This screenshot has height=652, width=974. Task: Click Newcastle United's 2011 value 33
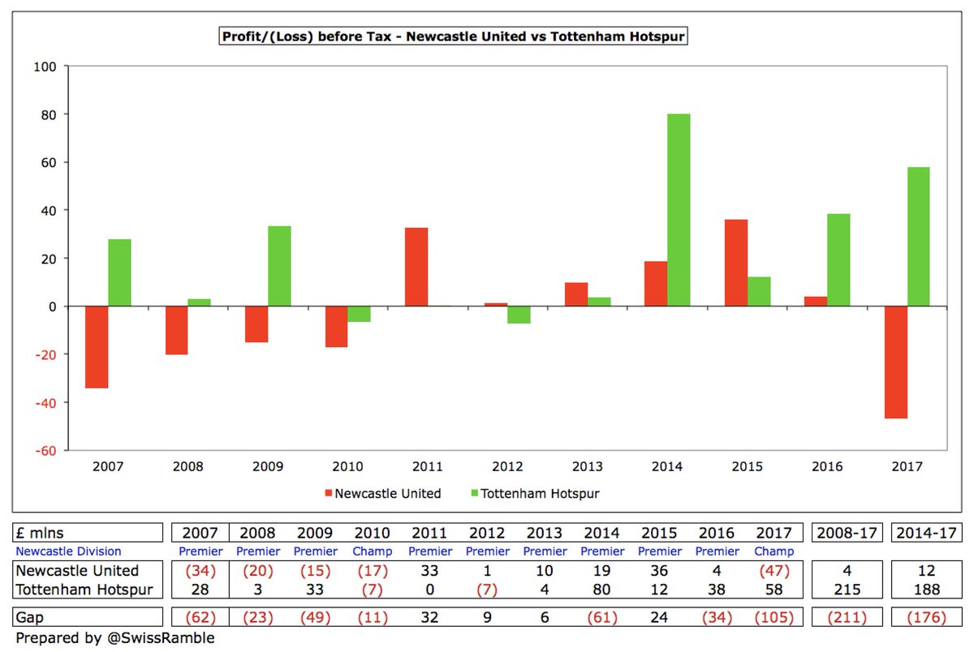[429, 571]
